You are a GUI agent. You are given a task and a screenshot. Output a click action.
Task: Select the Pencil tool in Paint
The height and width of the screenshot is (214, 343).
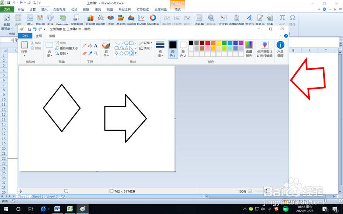click(84, 46)
